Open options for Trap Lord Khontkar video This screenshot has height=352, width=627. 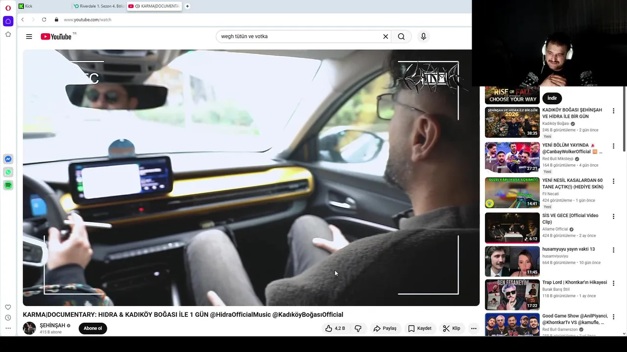click(x=613, y=284)
